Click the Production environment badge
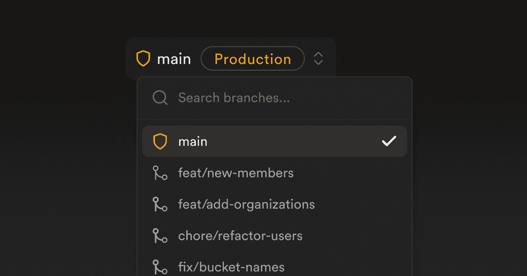This screenshot has height=276, width=527. tap(253, 59)
